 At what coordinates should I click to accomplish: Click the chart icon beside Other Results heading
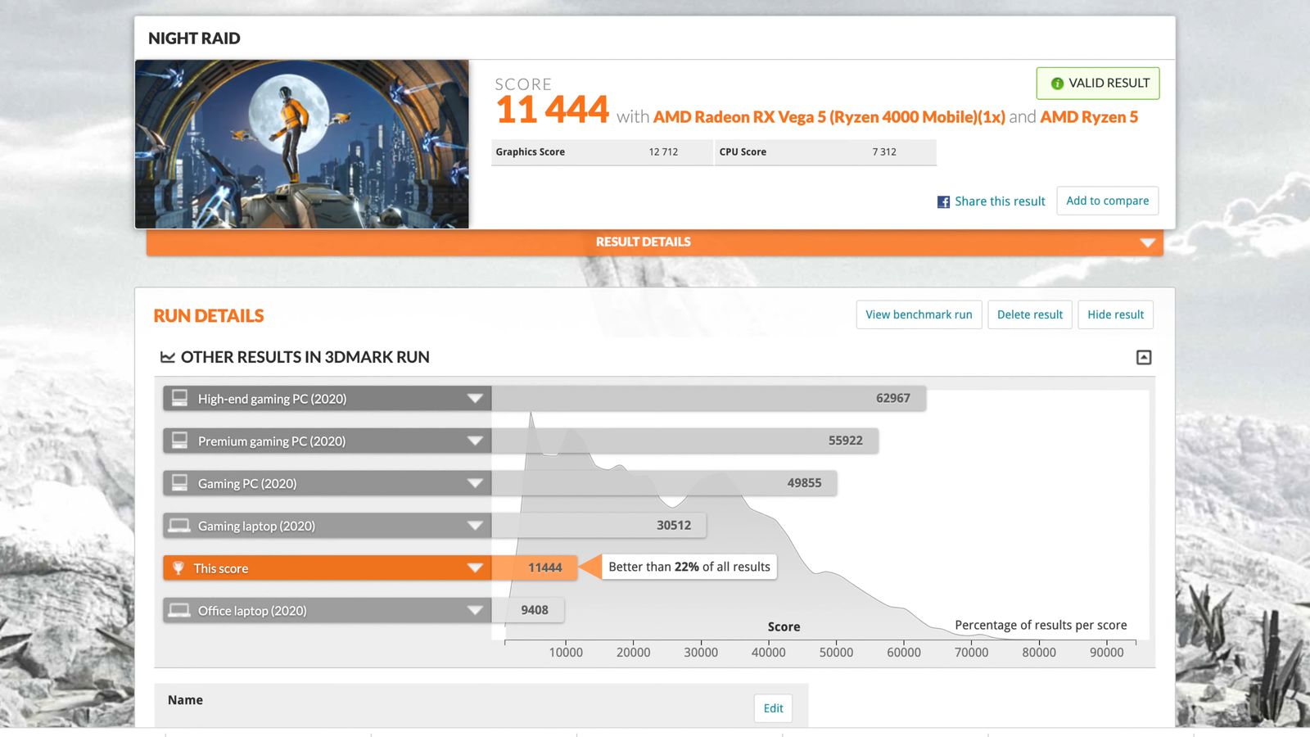[x=168, y=357]
